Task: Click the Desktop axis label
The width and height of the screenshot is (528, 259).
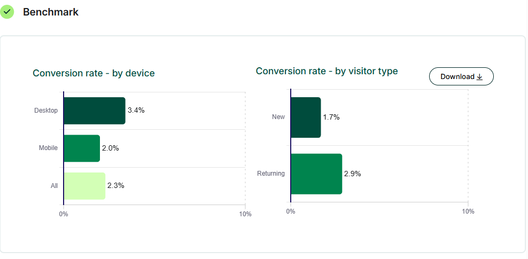Action: [46, 111]
